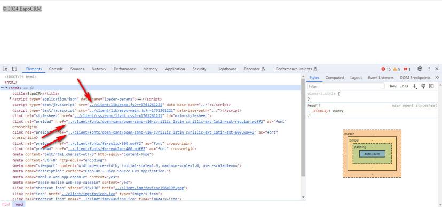
Task: Open DevTools settings gear
Action: click(x=420, y=69)
